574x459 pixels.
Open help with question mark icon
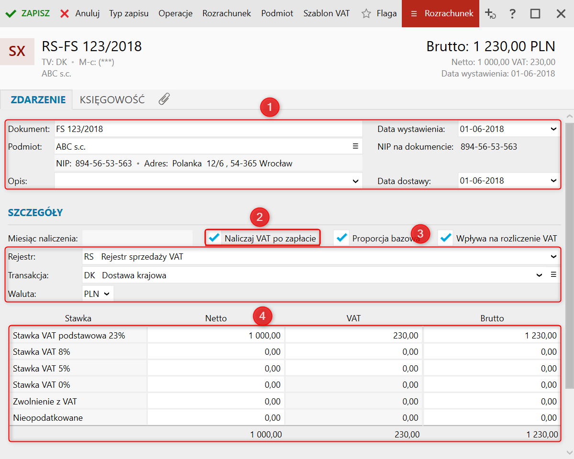(x=512, y=13)
